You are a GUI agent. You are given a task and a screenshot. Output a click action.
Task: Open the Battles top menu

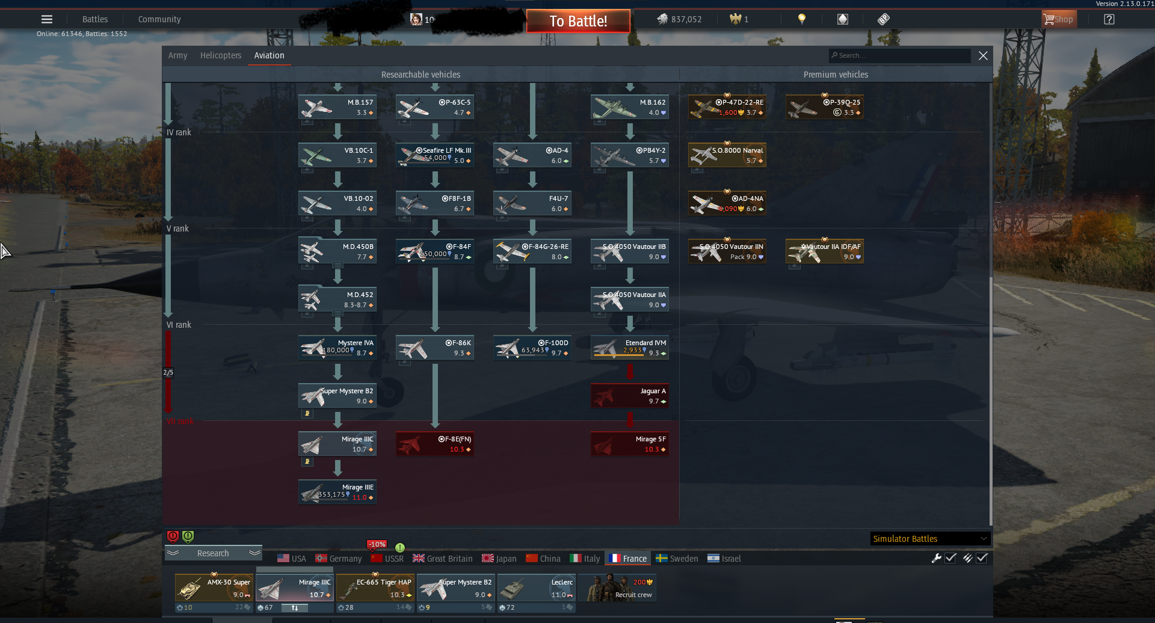click(x=95, y=19)
